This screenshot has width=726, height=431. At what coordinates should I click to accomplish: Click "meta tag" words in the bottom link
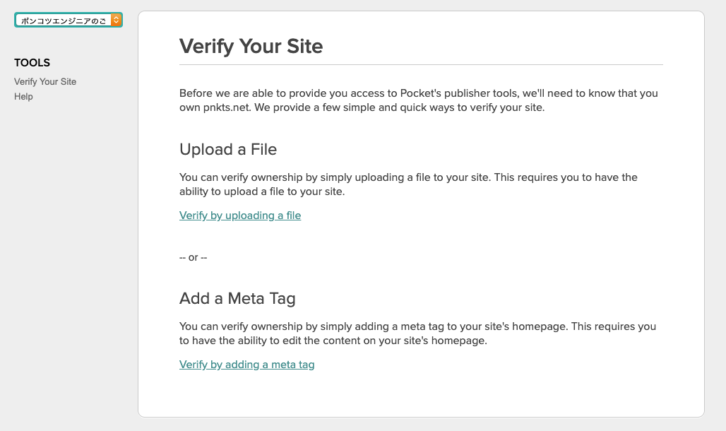pos(292,365)
